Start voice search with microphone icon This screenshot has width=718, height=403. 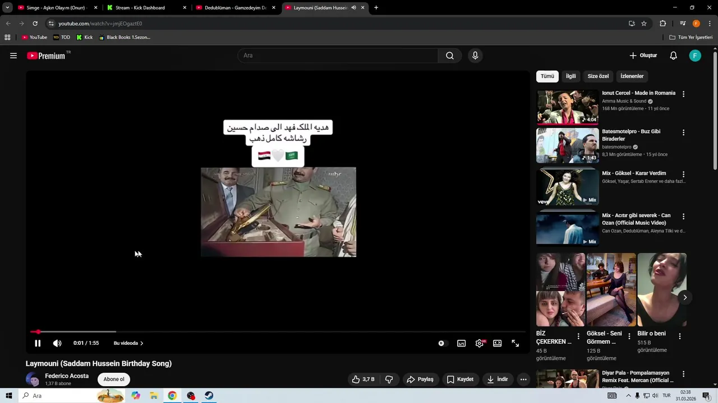click(x=475, y=55)
